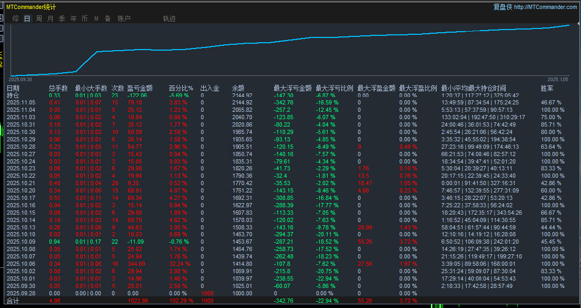This screenshot has width=581, height=308.
Task: Select the 2025.10.06 row date
Action: [x=21, y=264]
